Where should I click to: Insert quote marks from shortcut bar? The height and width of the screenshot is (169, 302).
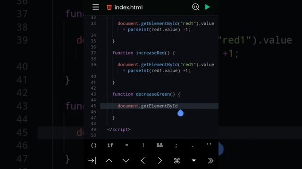coord(209,144)
